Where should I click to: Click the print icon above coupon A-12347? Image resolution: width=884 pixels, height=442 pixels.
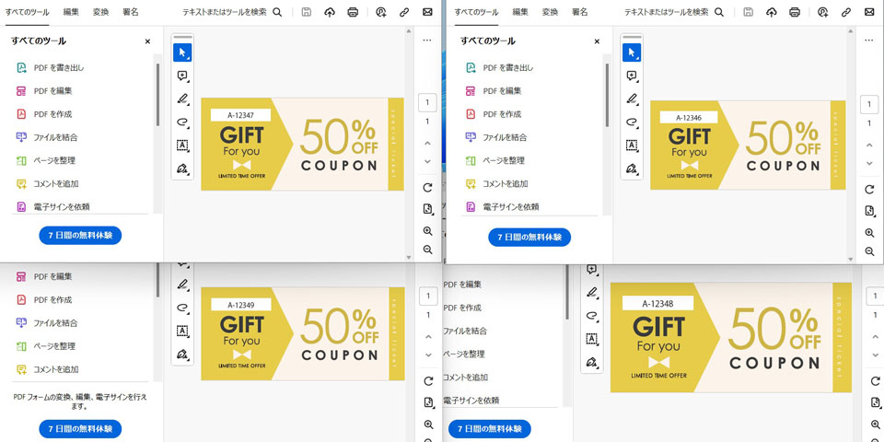(353, 12)
